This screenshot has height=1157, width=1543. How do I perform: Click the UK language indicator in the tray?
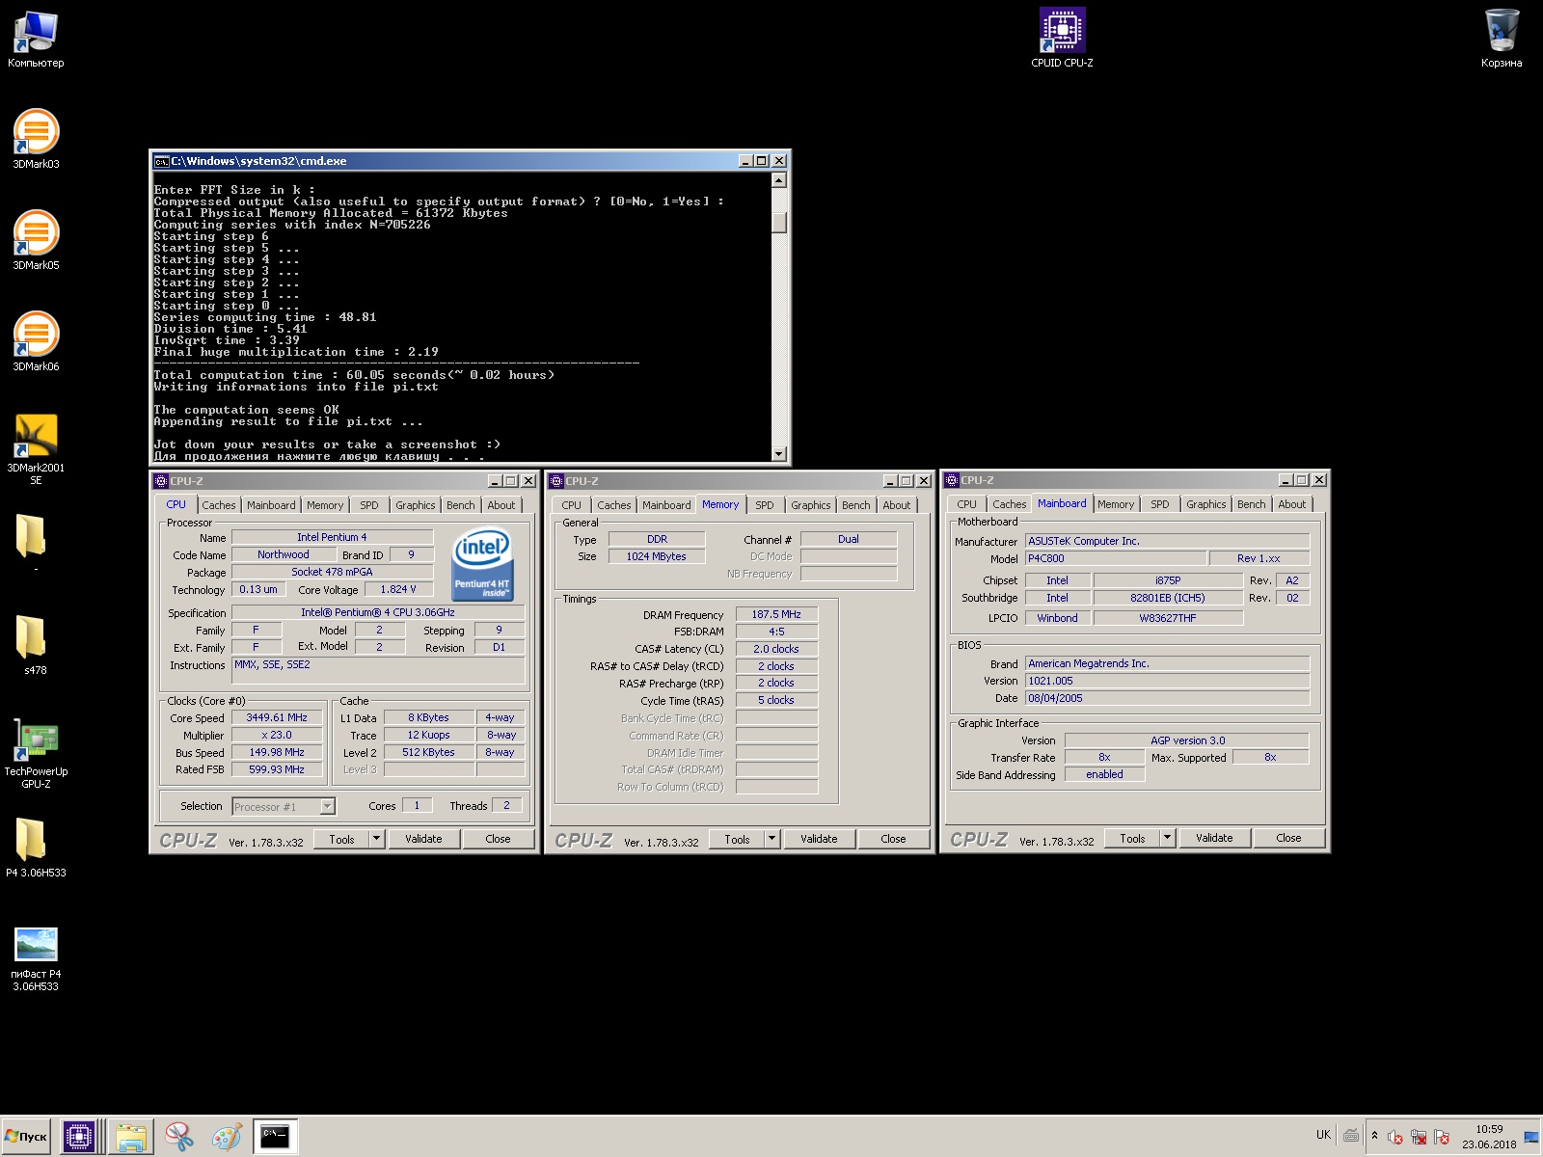point(1323,1135)
